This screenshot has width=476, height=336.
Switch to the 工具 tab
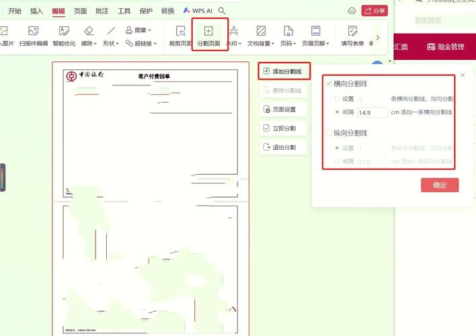click(124, 11)
